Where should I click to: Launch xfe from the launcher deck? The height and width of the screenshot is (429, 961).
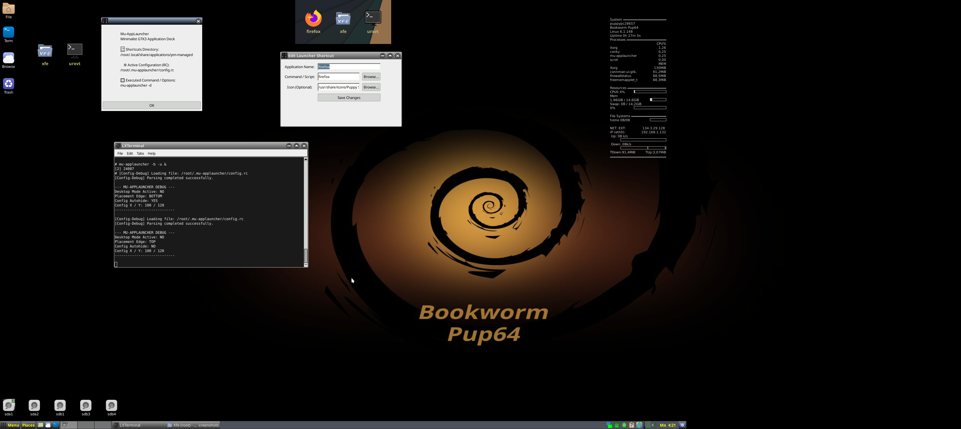pos(343,19)
